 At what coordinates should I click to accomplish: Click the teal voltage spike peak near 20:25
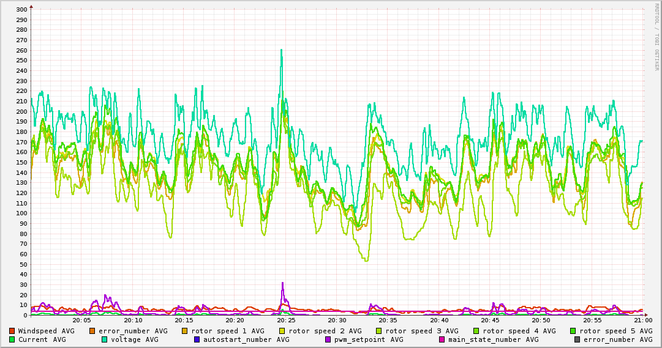click(282, 50)
